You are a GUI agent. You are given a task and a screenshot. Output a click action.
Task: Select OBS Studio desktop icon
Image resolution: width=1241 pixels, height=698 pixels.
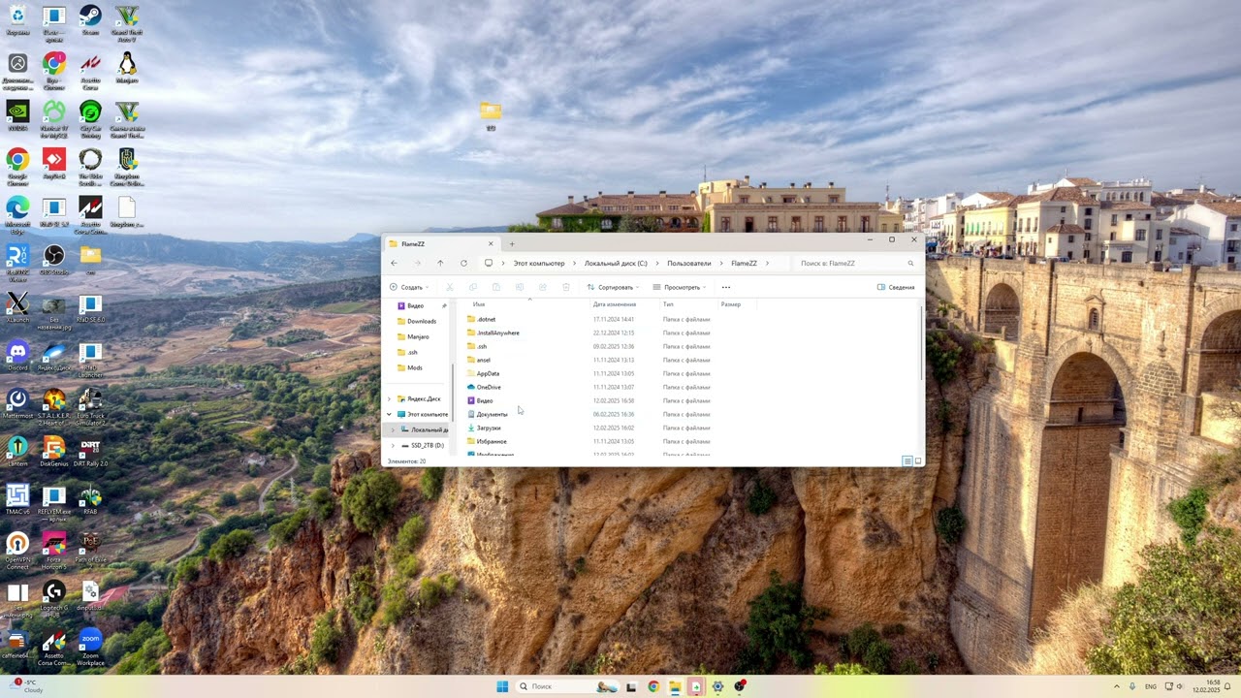(54, 260)
